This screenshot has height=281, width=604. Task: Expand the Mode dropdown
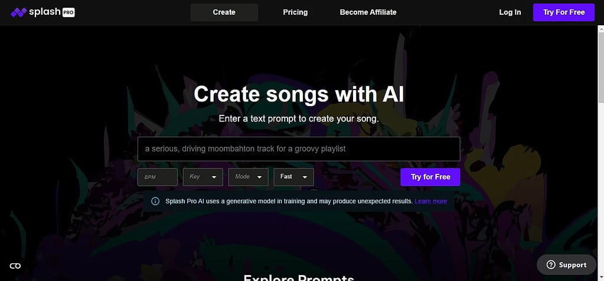click(249, 177)
